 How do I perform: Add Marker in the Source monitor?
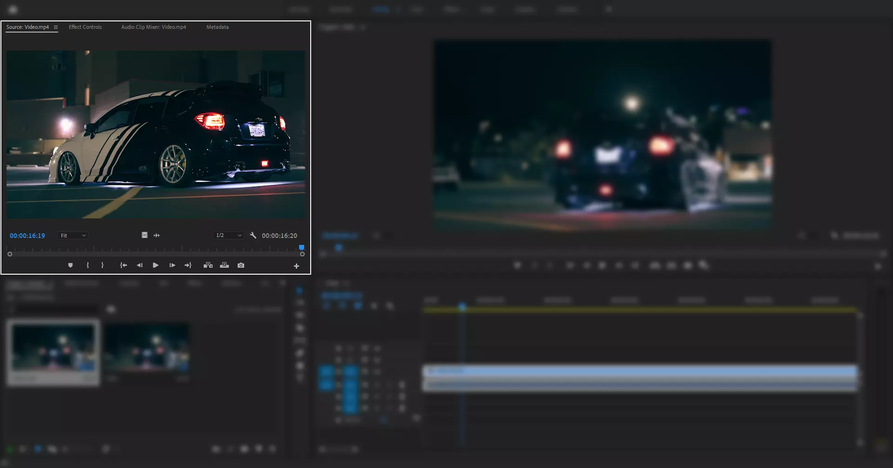click(70, 265)
